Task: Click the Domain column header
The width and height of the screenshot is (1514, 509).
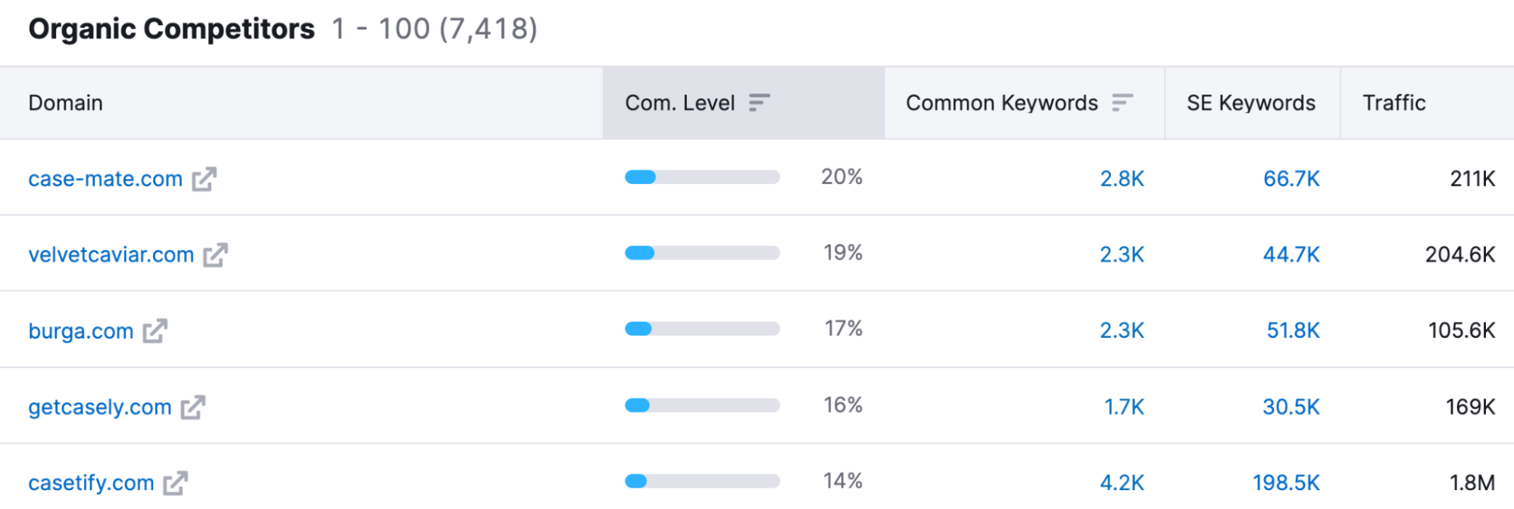Action: pyautogui.click(x=66, y=103)
